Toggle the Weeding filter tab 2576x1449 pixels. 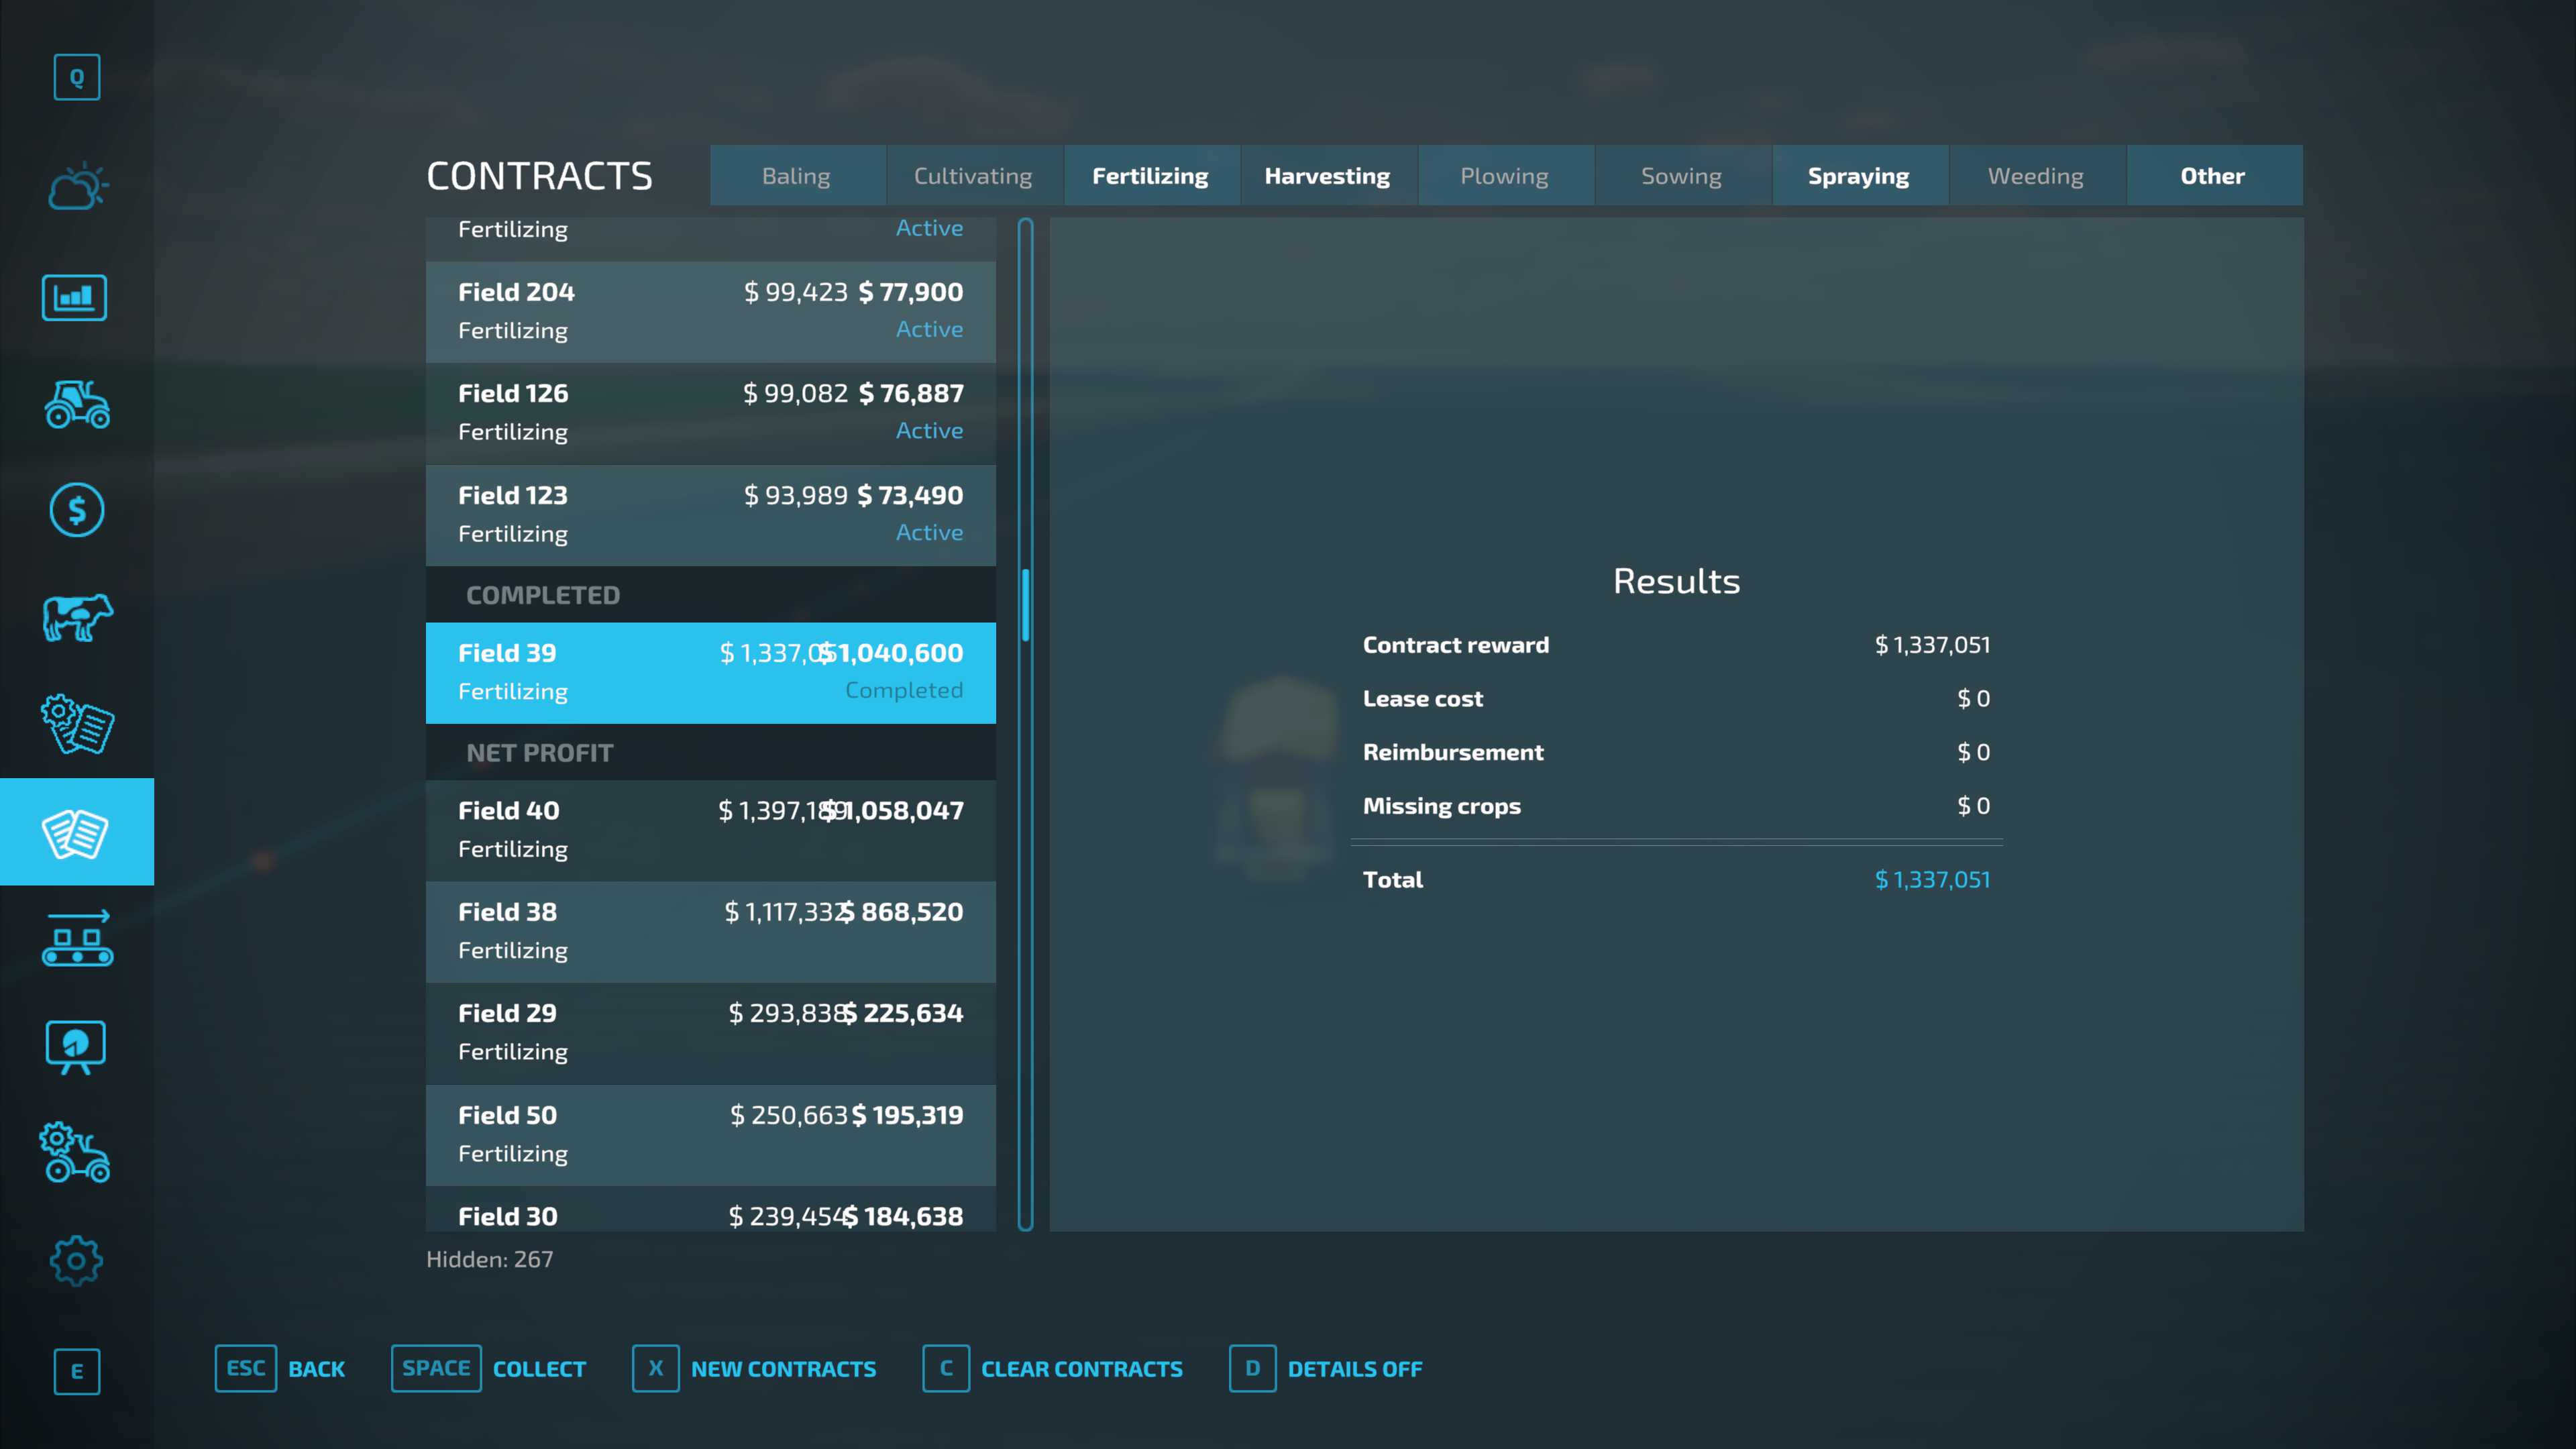(2036, 175)
